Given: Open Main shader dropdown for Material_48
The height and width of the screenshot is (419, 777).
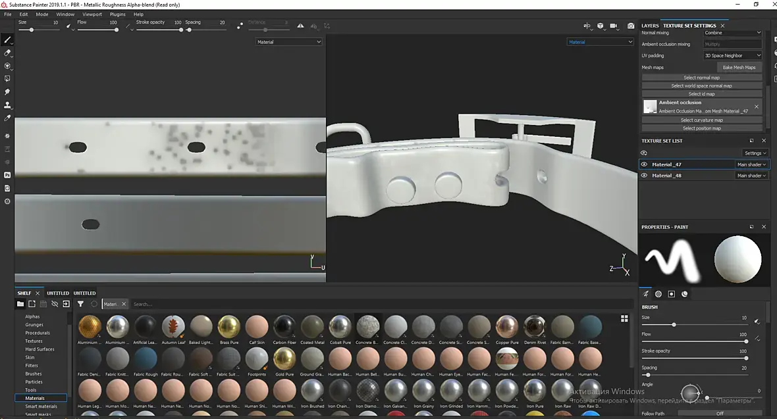Looking at the screenshot, I should (x=751, y=176).
